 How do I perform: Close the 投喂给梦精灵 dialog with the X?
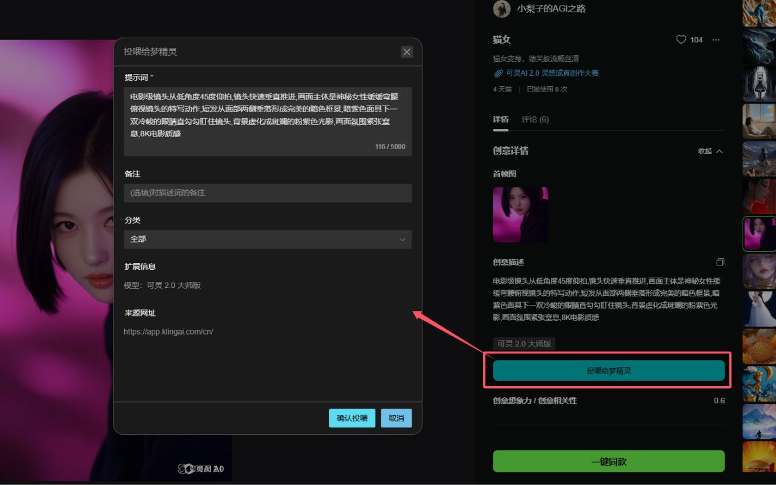pyautogui.click(x=407, y=52)
